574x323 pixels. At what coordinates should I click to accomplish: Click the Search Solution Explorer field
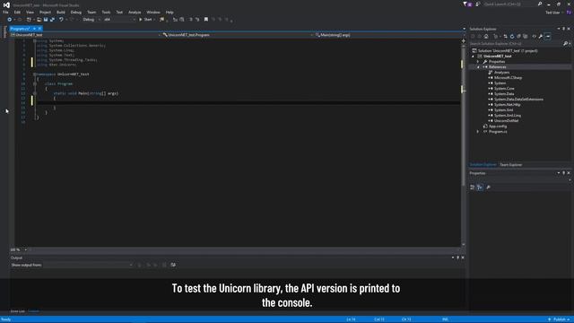pos(517,44)
